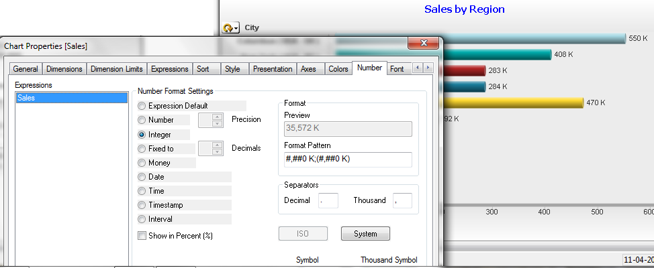Image resolution: width=654 pixels, height=268 pixels.
Task: Click the Preview field showing 35,572 K
Action: tap(348, 129)
